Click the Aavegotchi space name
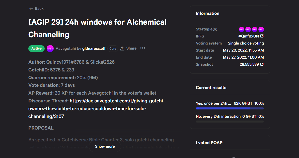Screen dimensions: 299x158 [66, 49]
